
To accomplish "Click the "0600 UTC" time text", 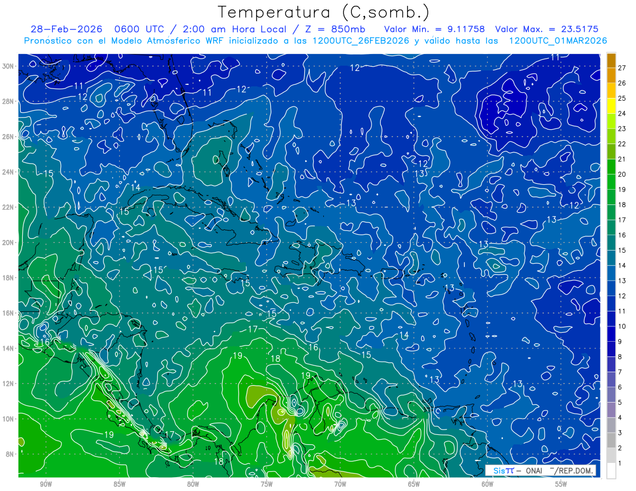I will click(x=139, y=29).
